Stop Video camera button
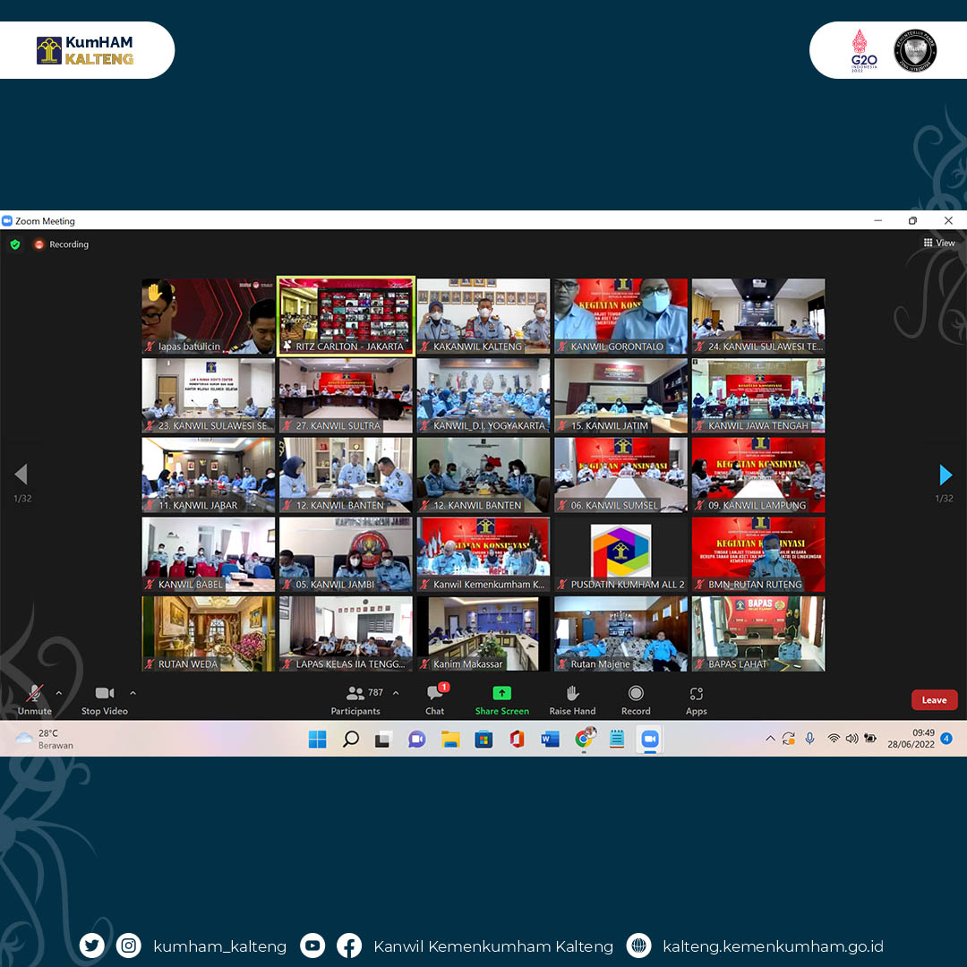Image resolution: width=967 pixels, height=967 pixels. click(104, 700)
